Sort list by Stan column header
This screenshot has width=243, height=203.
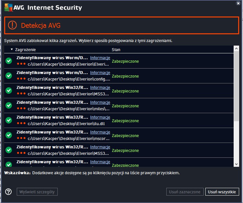pos(116,49)
